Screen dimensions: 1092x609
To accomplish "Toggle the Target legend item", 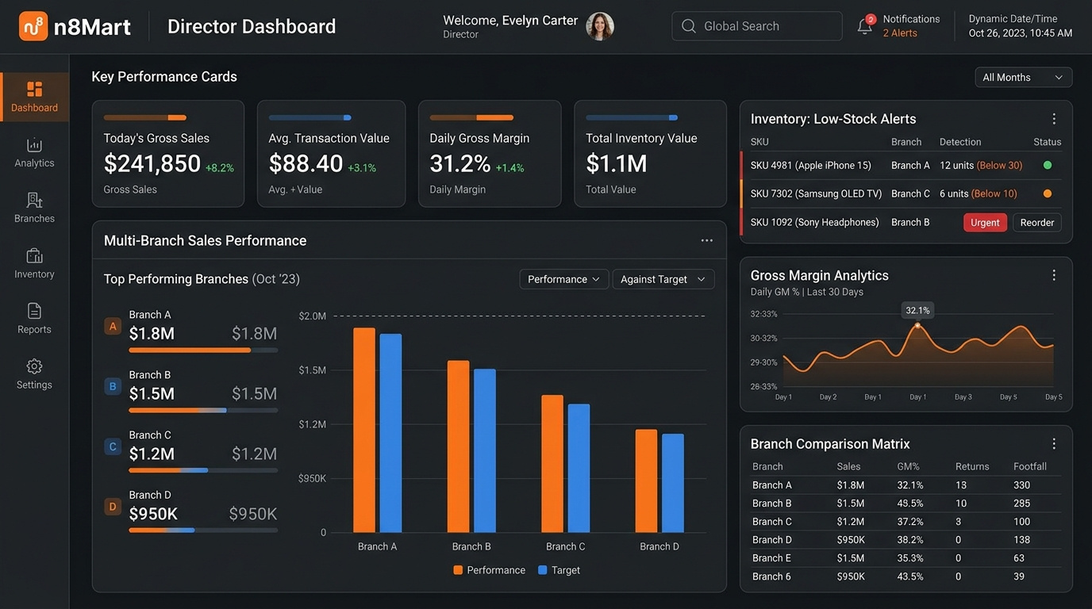I will (559, 570).
